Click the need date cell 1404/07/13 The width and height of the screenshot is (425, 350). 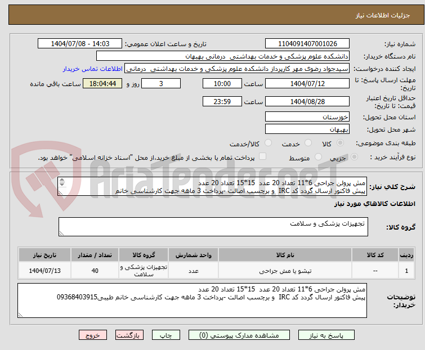coord(44,271)
